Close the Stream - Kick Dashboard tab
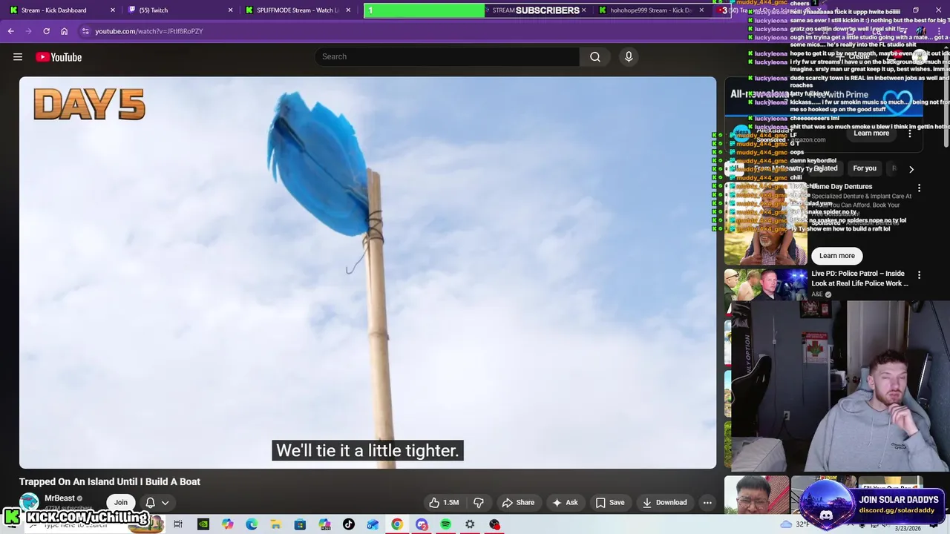 click(113, 10)
